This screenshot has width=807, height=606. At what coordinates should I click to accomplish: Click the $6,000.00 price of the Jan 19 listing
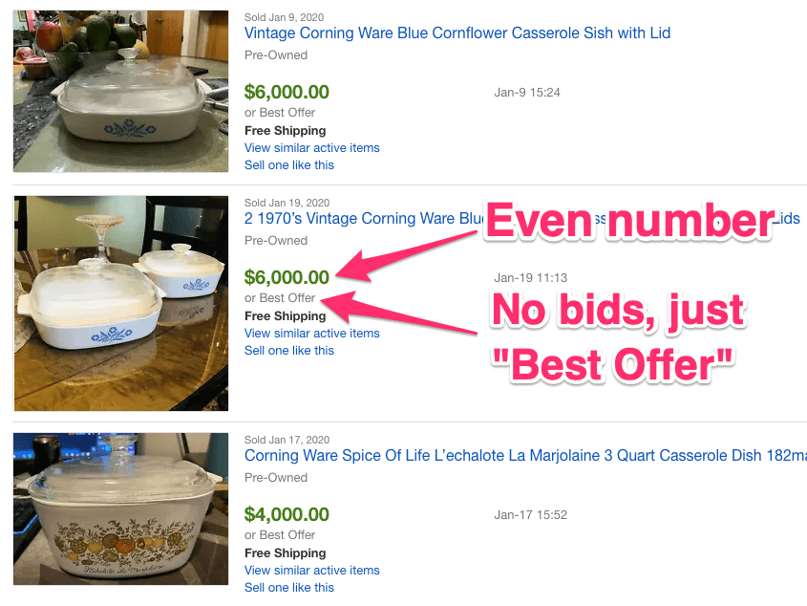(287, 278)
